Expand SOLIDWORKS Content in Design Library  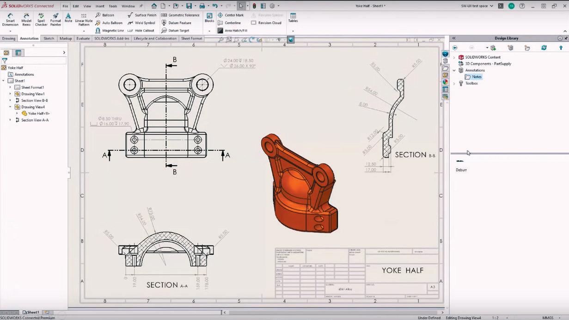[454, 57]
